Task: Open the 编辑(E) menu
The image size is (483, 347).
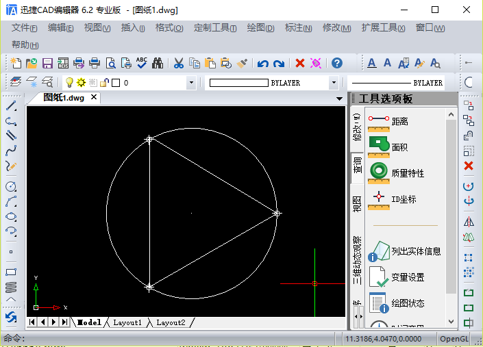Action: (x=61, y=28)
